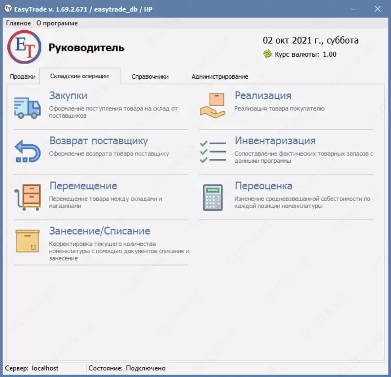Viewport: 391px width, 377px height.
Task: Switch to the Администрирование tab
Action: [x=220, y=76]
